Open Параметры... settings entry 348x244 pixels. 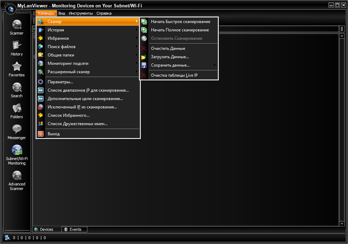[x=88, y=82]
